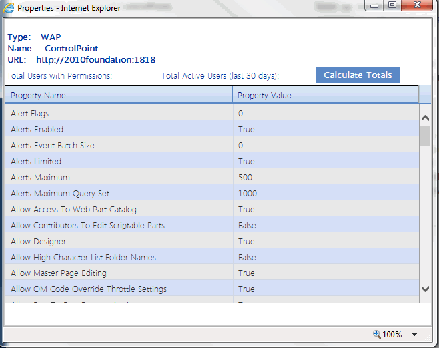Select Allow High Character List Folder Names
This screenshot has height=348, width=439.
83,257
